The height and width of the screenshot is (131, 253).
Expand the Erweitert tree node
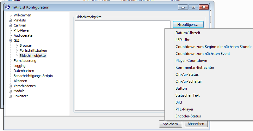[x=10, y=96]
